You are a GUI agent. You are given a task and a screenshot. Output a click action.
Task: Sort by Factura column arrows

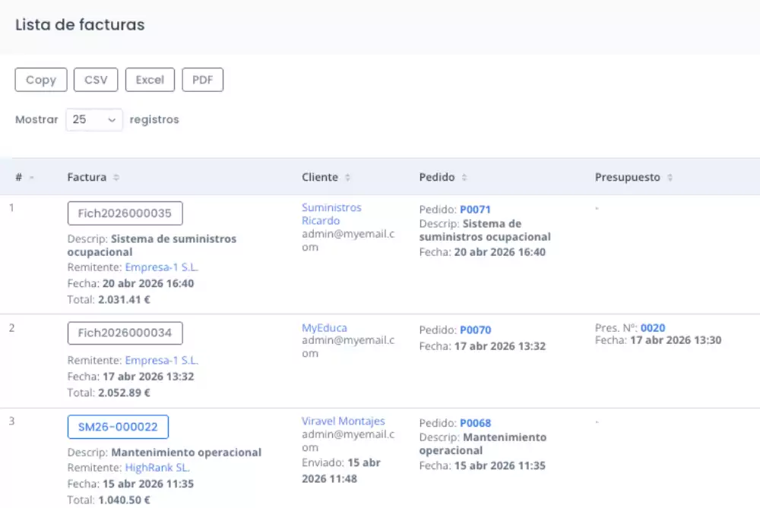(x=116, y=178)
